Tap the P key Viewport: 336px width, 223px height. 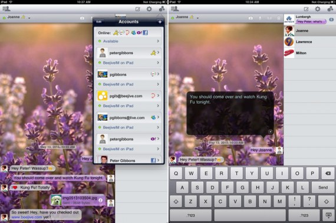coord(312,173)
